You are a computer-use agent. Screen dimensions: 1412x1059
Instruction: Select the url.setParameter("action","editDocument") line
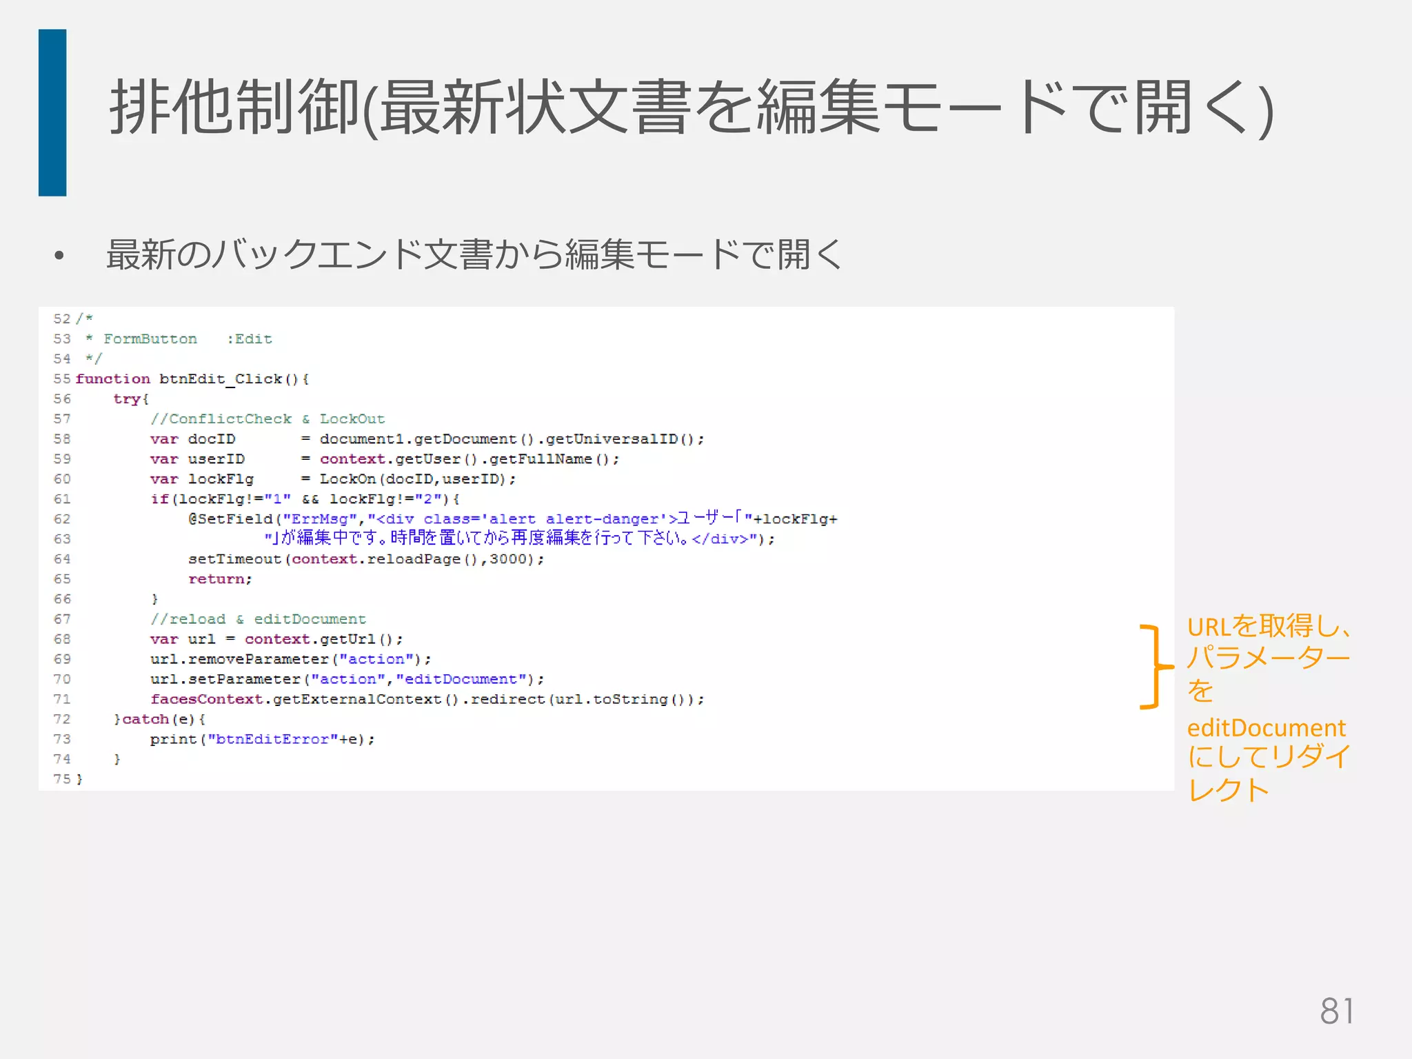click(x=347, y=679)
